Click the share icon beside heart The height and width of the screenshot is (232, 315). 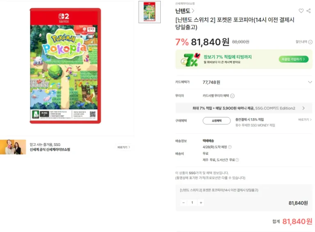pos(308,11)
